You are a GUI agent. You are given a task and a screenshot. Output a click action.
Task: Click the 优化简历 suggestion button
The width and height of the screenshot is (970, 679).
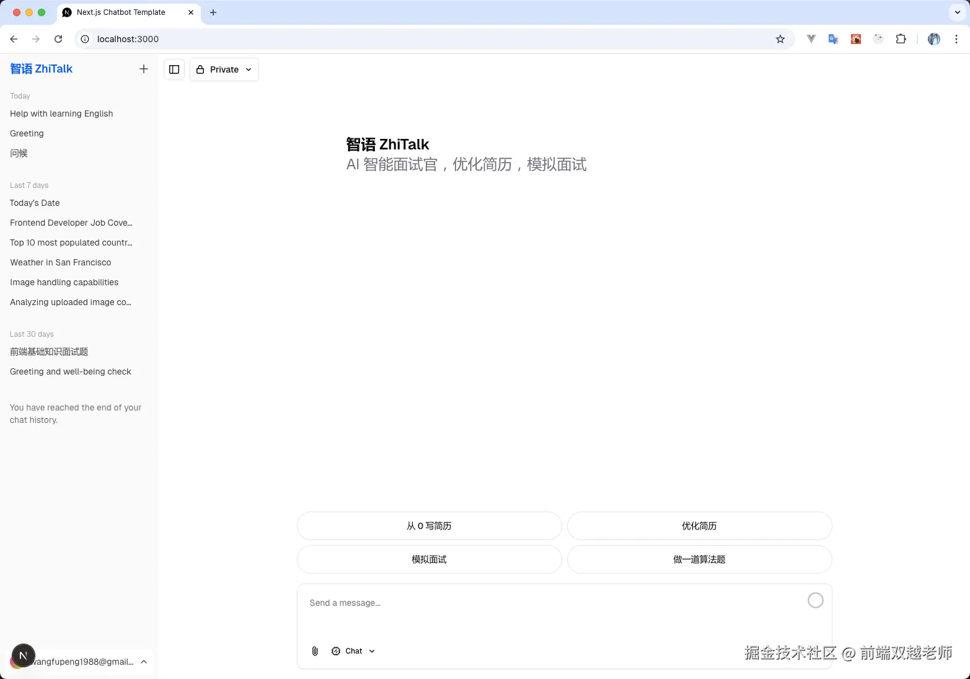click(x=699, y=526)
